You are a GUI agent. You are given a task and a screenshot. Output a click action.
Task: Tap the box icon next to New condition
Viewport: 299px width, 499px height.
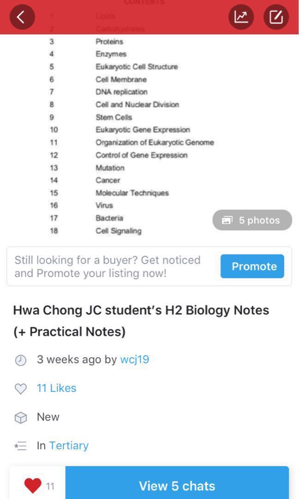[20, 417]
